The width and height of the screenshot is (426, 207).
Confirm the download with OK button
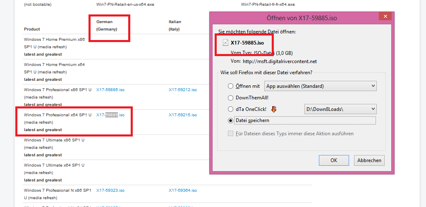[x=334, y=160]
